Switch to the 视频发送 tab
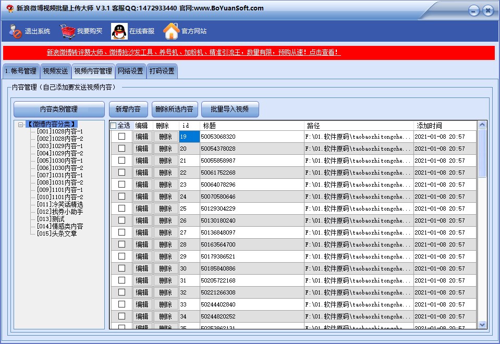 pos(55,71)
